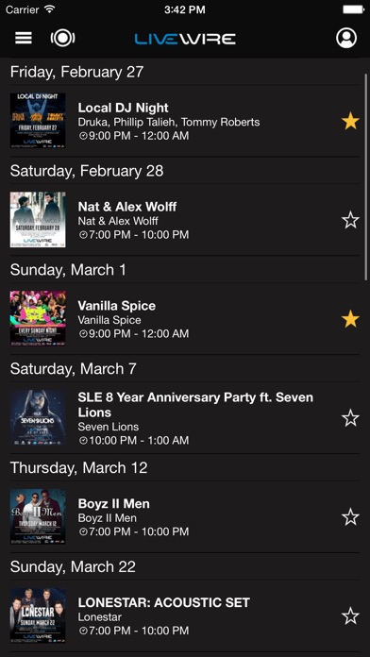View the Seven Lions poster thumbnail
Image resolution: width=370 pixels, height=657 pixels.
(x=38, y=418)
